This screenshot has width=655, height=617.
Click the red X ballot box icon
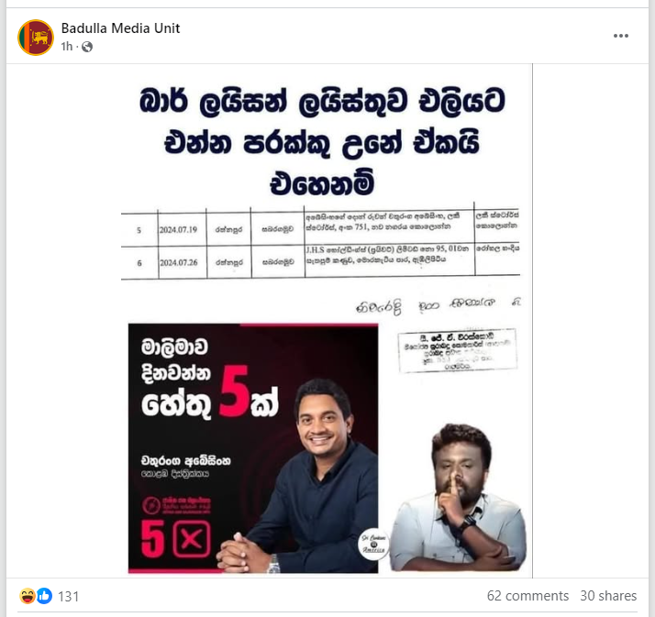point(192,538)
